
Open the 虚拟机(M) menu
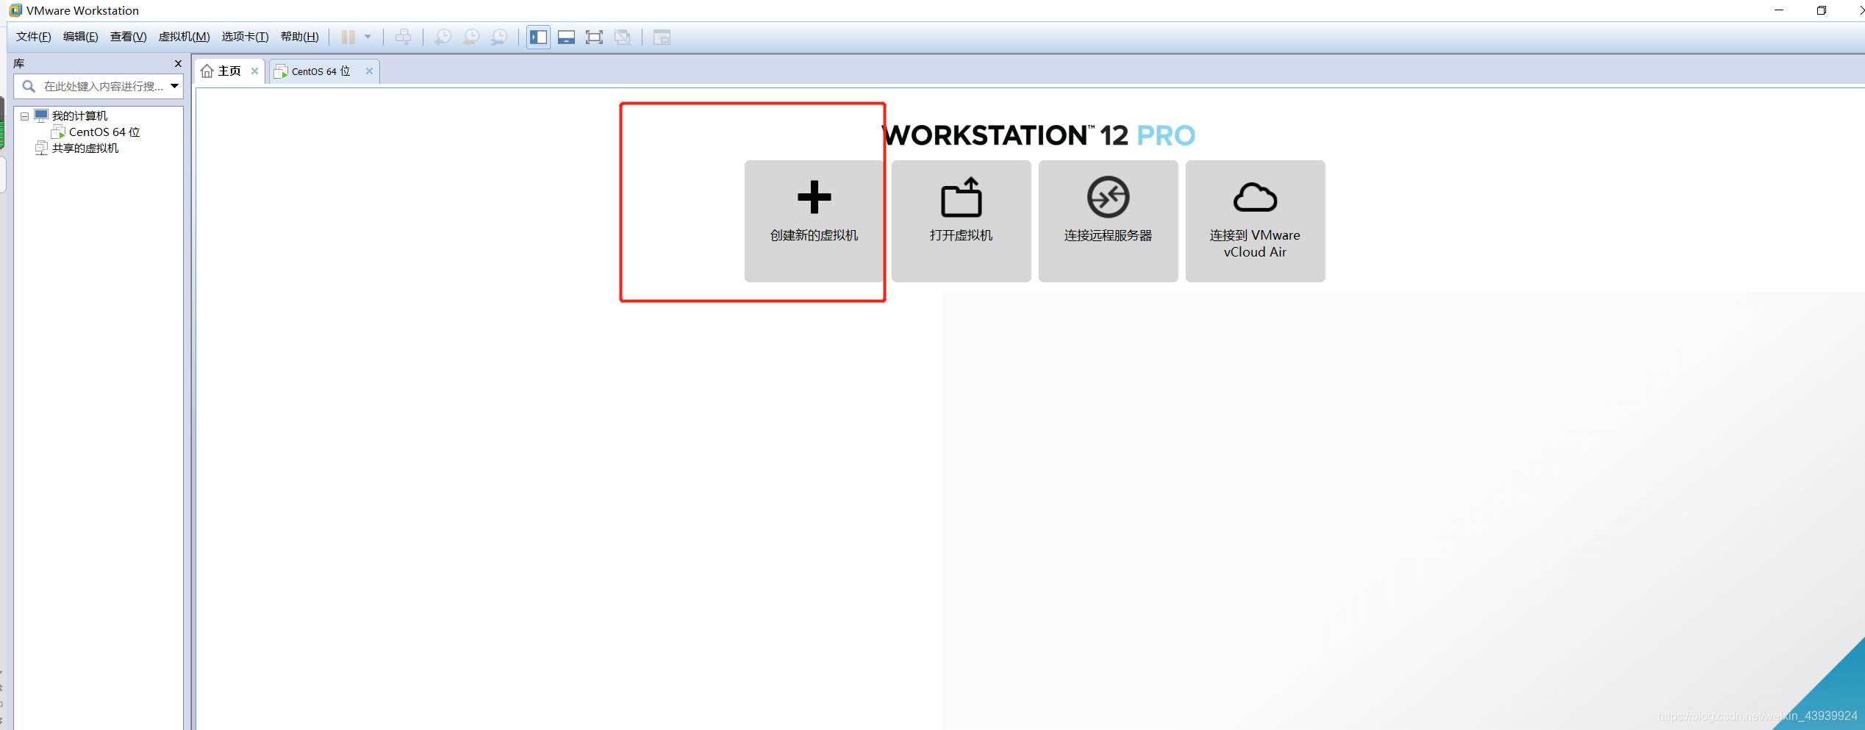click(185, 37)
